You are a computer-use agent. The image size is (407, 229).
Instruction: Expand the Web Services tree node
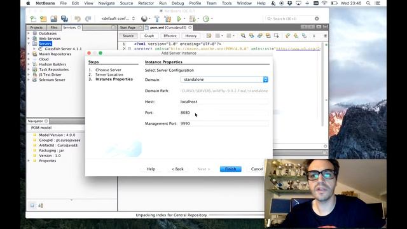click(29, 38)
